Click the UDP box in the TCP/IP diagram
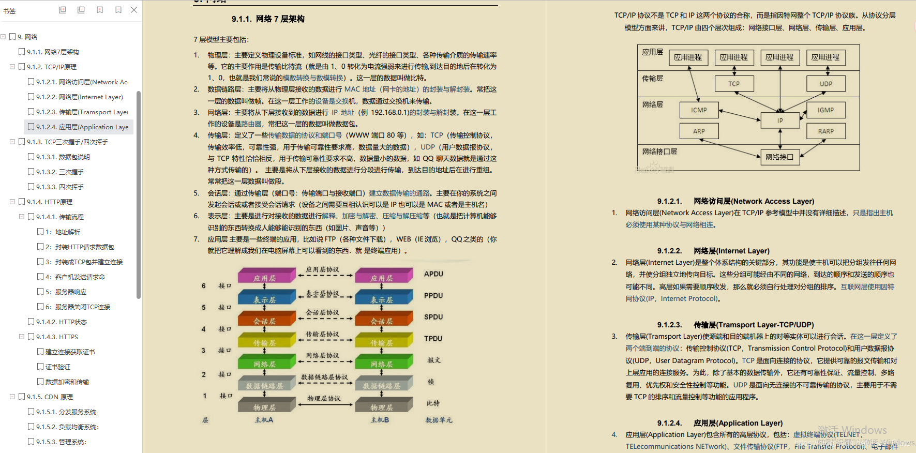The image size is (916, 453). 826,84
